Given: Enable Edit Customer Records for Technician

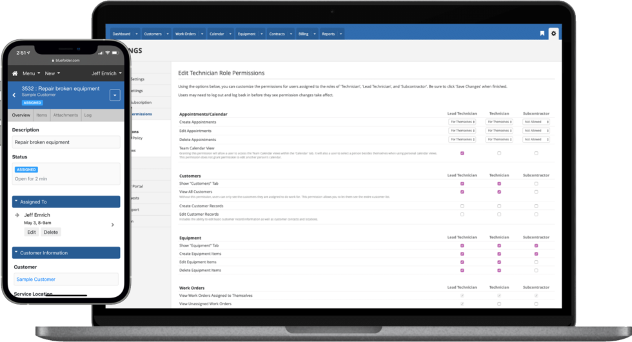Looking at the screenshot, I should coord(499,214).
